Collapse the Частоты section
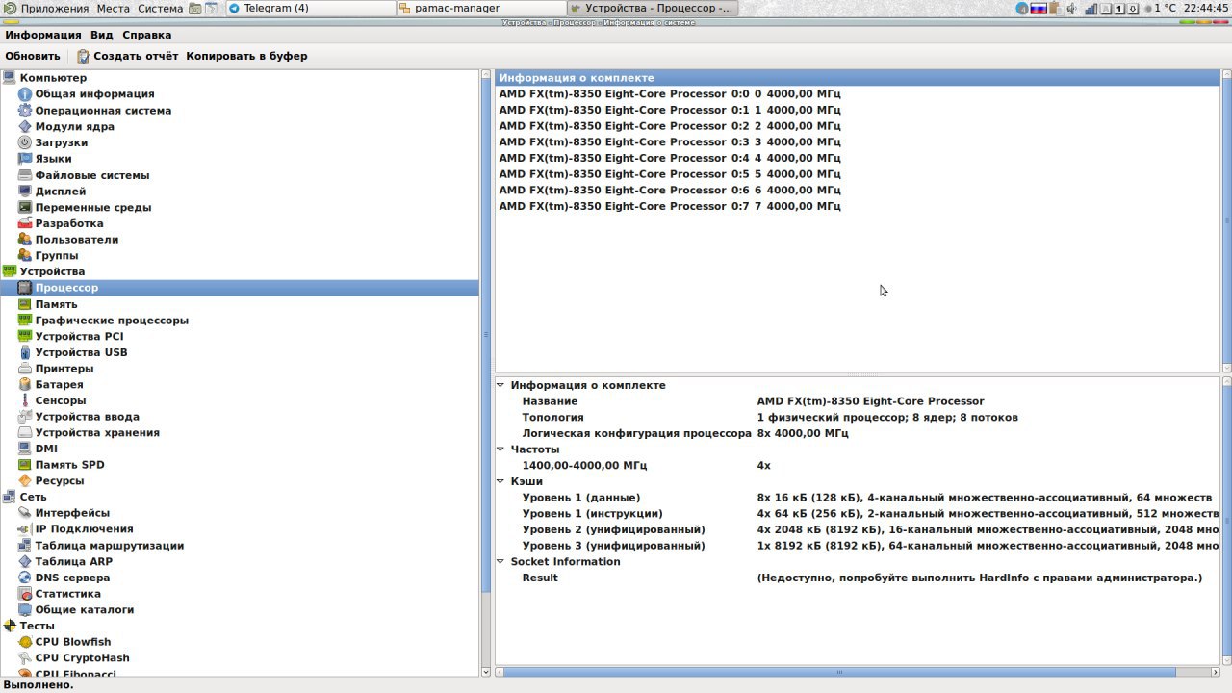 [500, 449]
